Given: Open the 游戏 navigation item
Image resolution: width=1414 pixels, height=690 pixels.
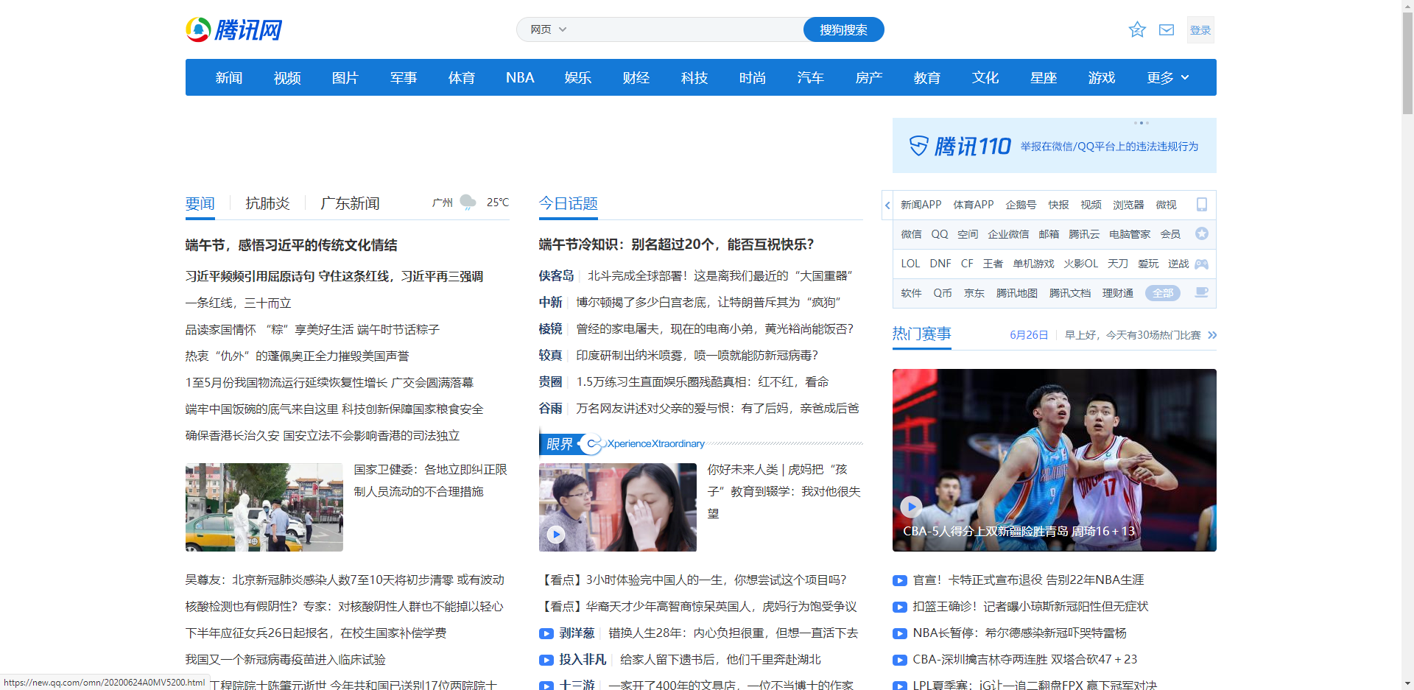Looking at the screenshot, I should tap(1102, 77).
